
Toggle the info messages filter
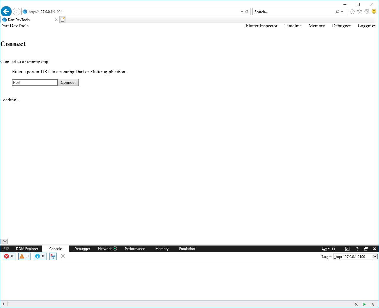[40, 256]
